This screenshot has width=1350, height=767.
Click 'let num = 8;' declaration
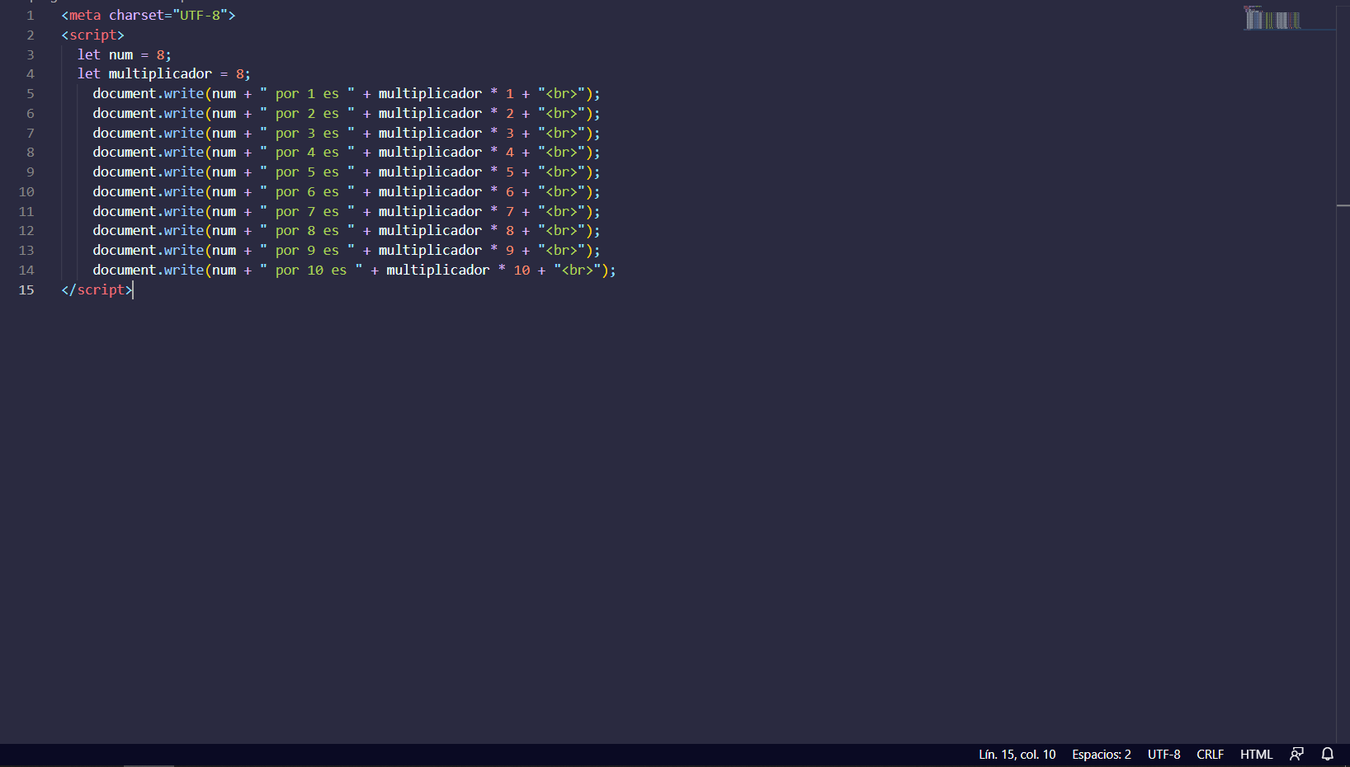pos(125,54)
